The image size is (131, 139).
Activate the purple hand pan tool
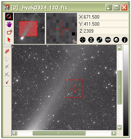pyautogui.click(x=9, y=25)
